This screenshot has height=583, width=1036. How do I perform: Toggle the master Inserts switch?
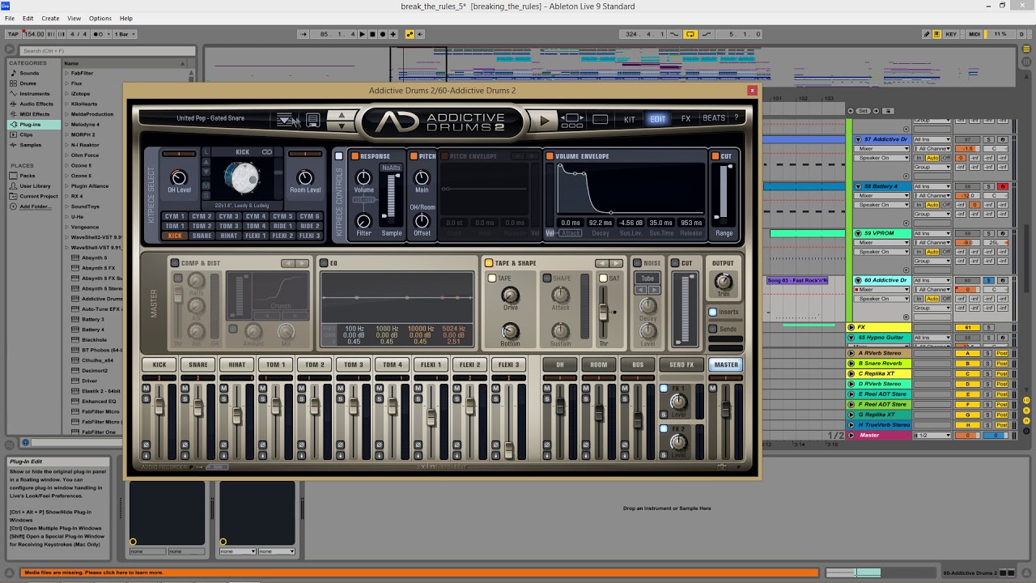pos(712,312)
